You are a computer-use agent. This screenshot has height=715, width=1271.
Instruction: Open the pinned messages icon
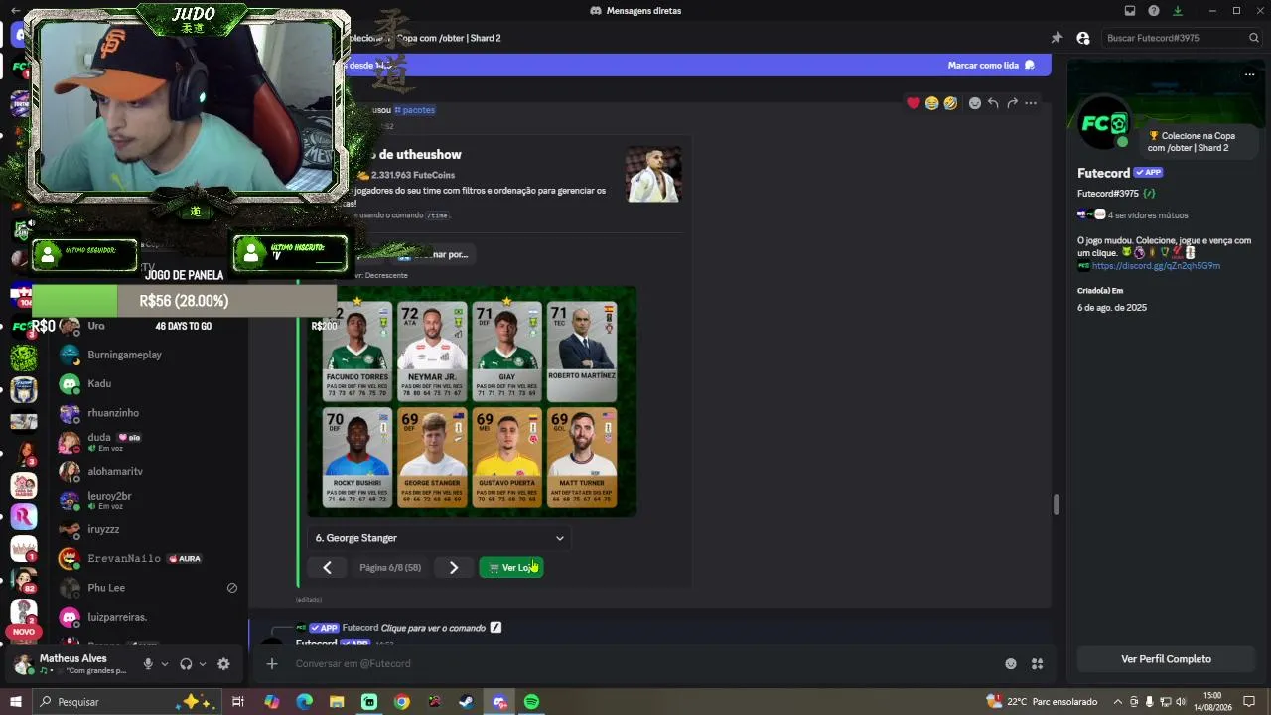(1057, 38)
